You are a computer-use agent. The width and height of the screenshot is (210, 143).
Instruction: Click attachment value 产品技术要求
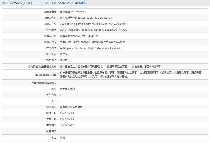67,89
